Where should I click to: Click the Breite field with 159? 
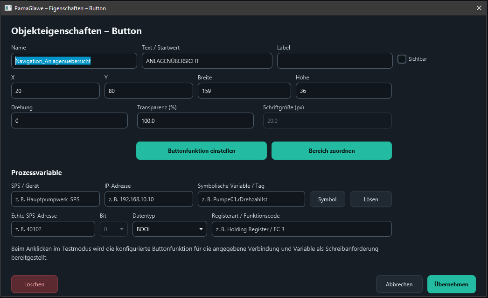pos(244,91)
